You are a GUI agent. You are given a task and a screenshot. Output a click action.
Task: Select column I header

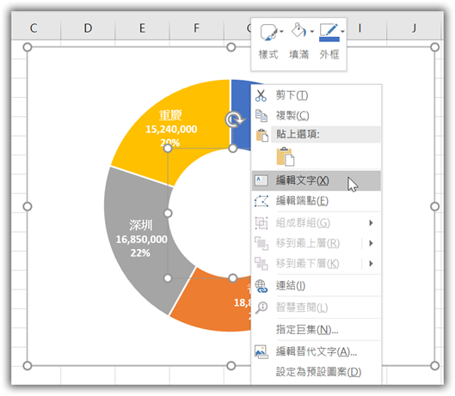[360, 28]
